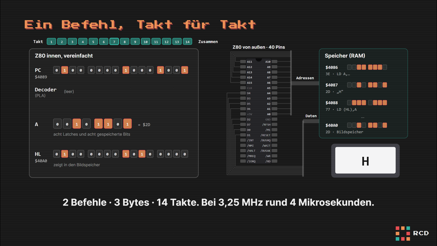Select clock step 14
Image resolution: width=437 pixels, height=246 pixels.
coord(187,42)
